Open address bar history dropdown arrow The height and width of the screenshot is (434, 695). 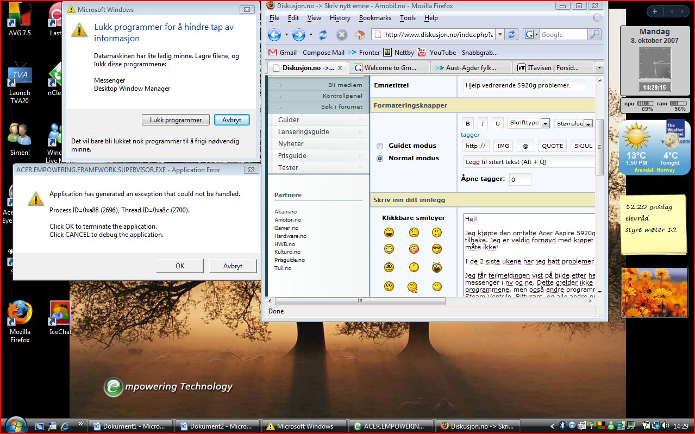click(500, 34)
